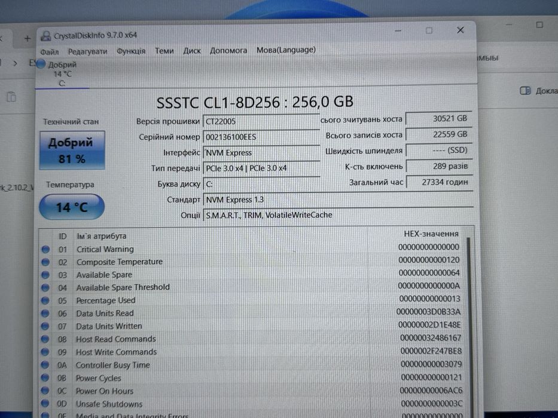Viewport: 558px width, 418px height.
Task: Close the CrystalDiskInfo window
Action: pos(460,30)
